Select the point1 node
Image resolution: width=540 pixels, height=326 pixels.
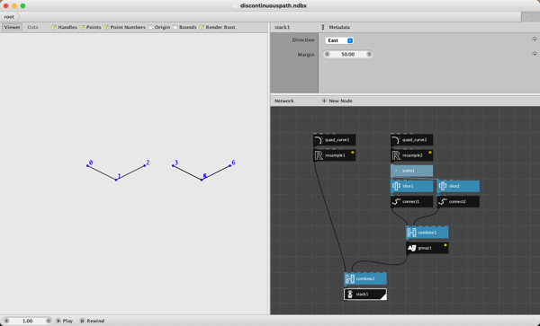[x=411, y=171]
